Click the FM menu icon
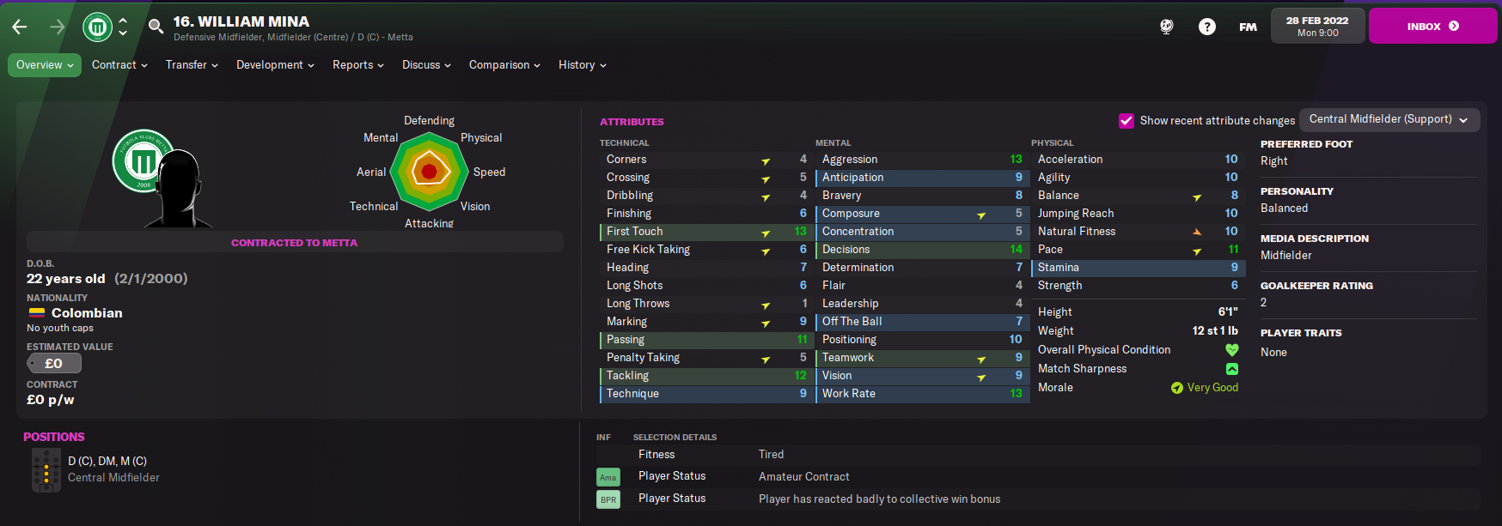This screenshot has width=1502, height=526. click(x=1248, y=27)
